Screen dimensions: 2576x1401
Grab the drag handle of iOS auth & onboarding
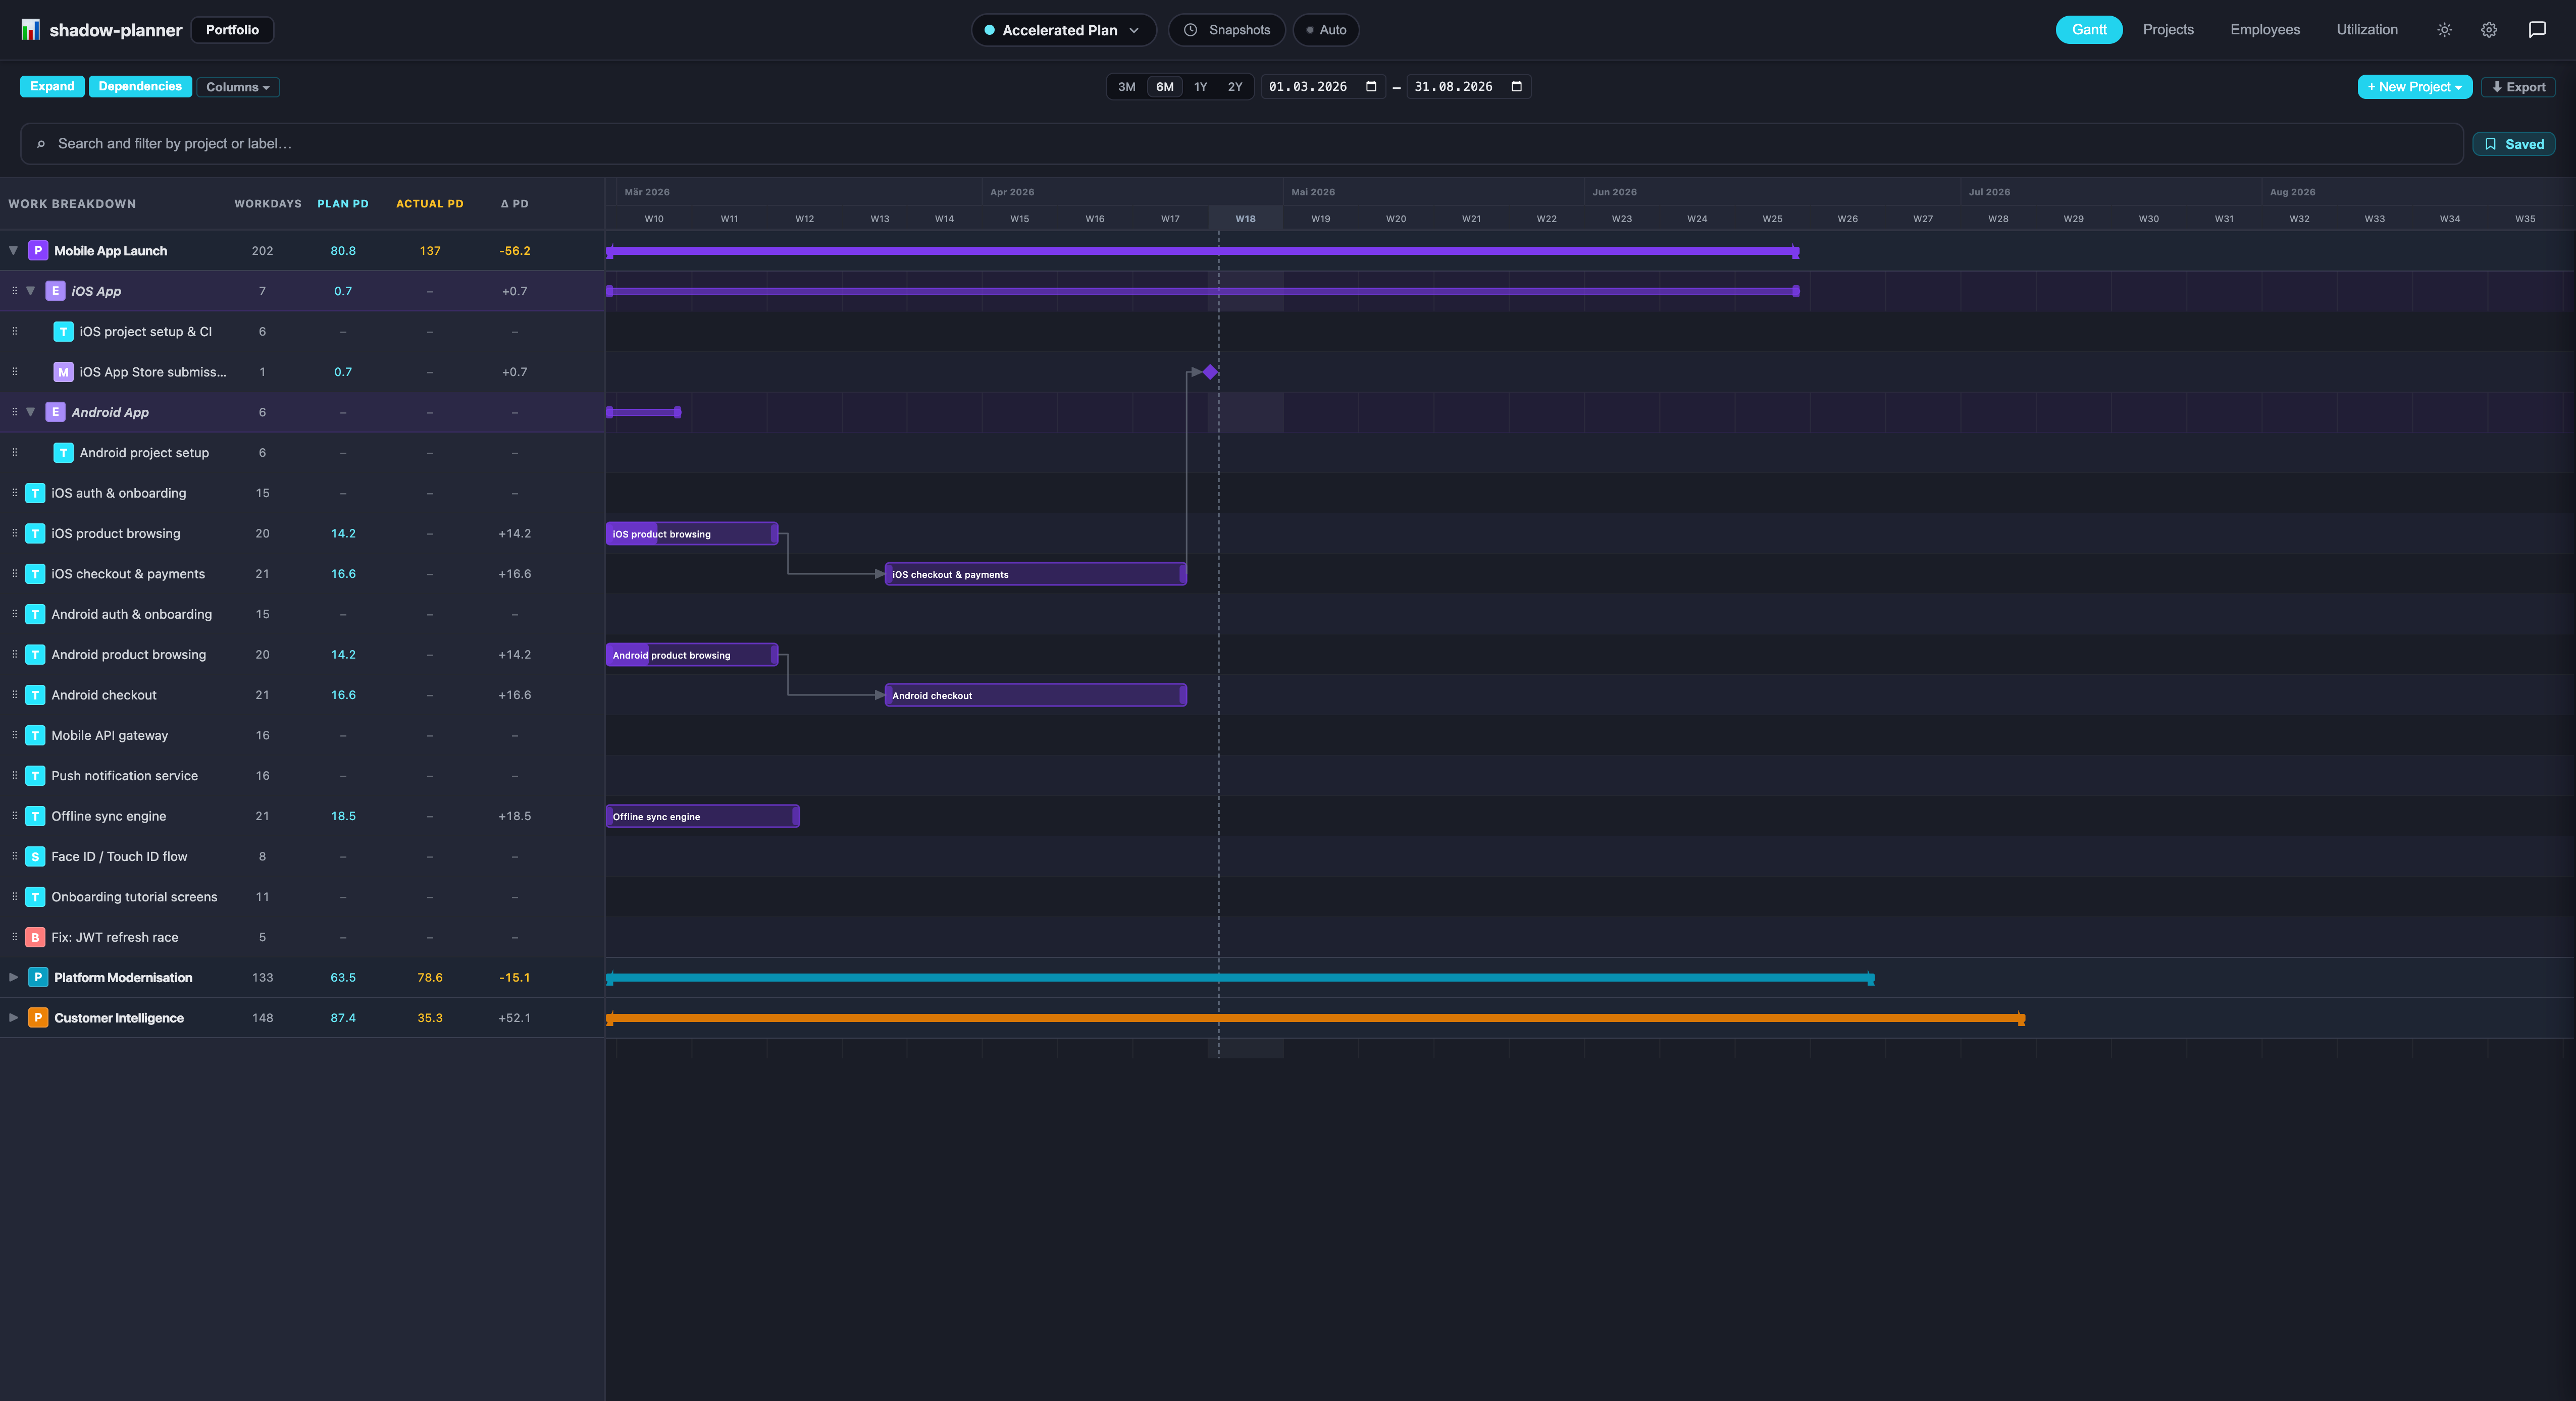tap(14, 493)
